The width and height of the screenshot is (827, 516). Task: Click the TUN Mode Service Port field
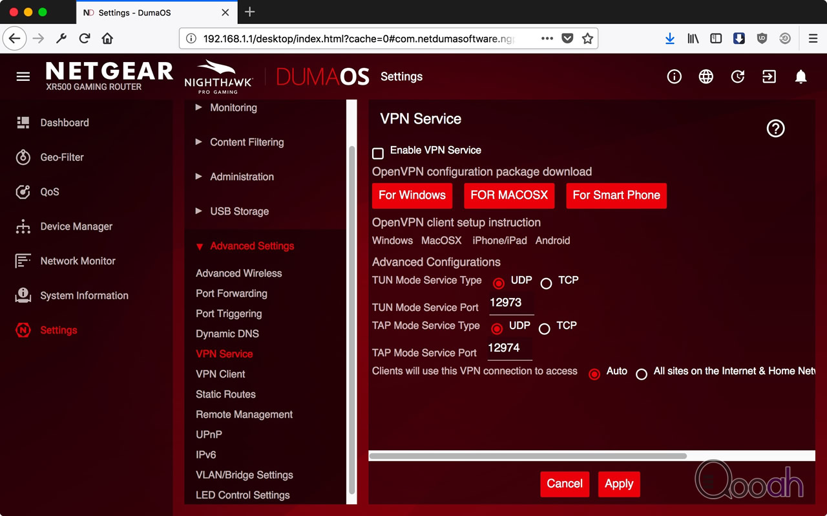(x=510, y=303)
